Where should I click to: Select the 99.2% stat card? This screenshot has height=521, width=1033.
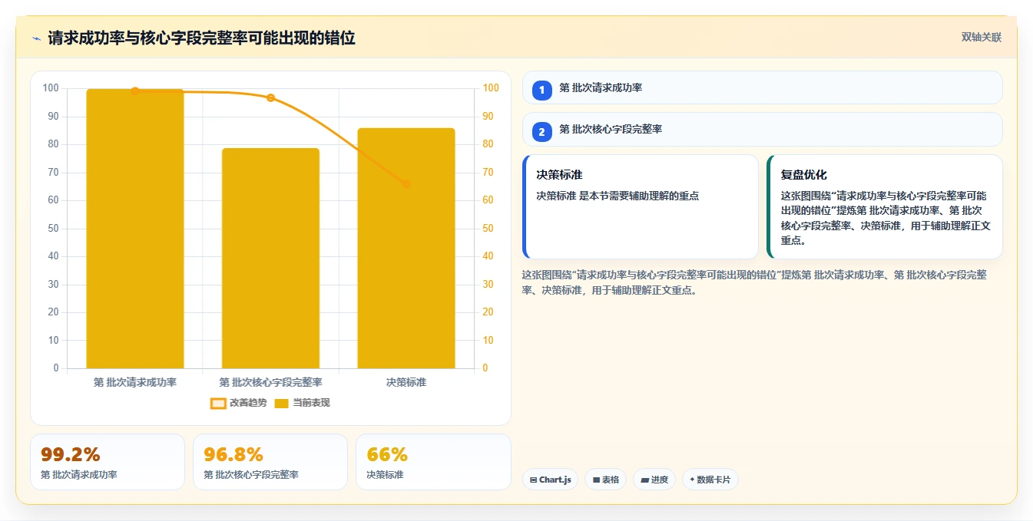pyautogui.click(x=108, y=462)
